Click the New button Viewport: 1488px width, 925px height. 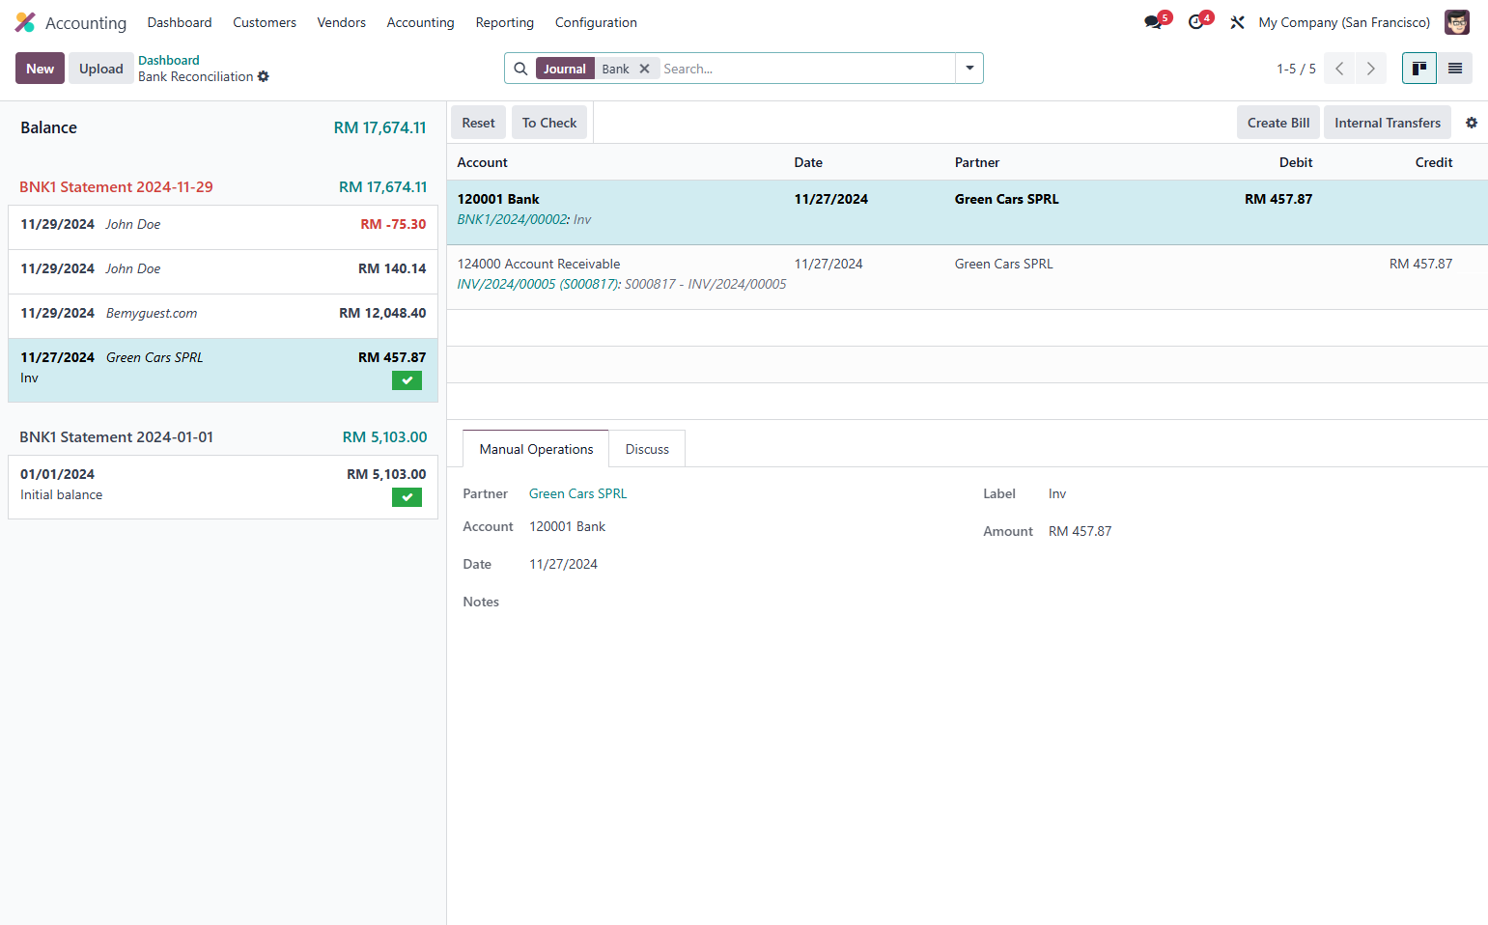[40, 69]
